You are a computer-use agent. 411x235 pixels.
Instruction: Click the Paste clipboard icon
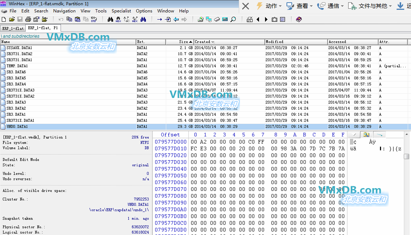pos(77,19)
